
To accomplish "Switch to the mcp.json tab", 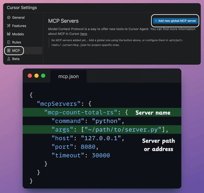I will (68, 76).
